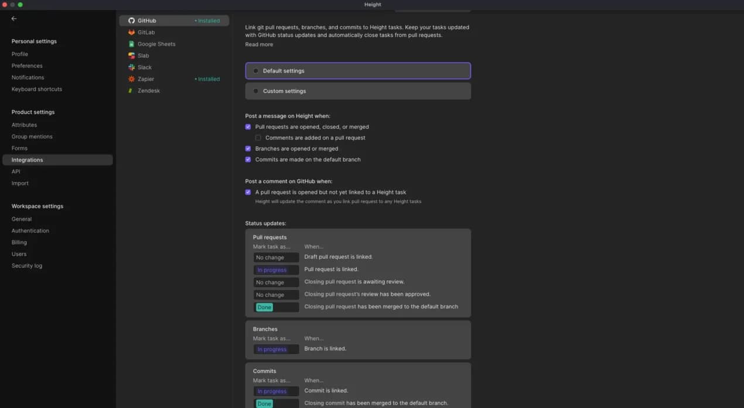This screenshot has width=744, height=408.
Task: Select the Zendesk integration
Action: [x=174, y=91]
